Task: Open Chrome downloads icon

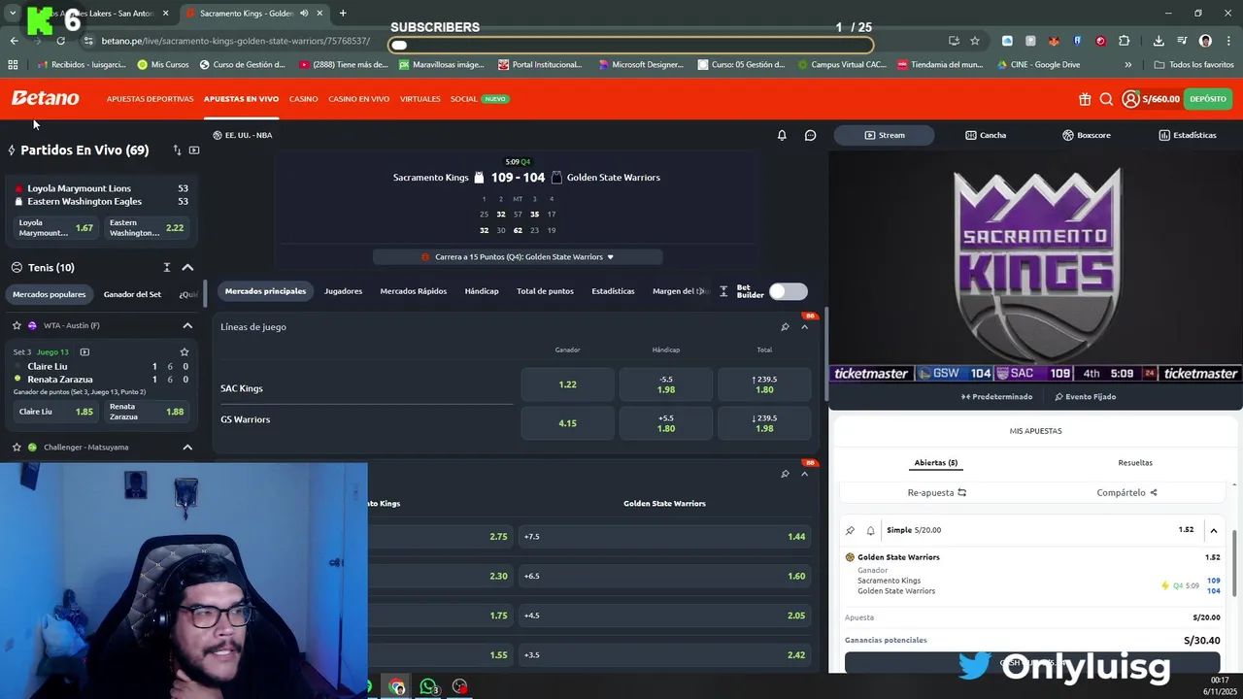Action: 1159,41
